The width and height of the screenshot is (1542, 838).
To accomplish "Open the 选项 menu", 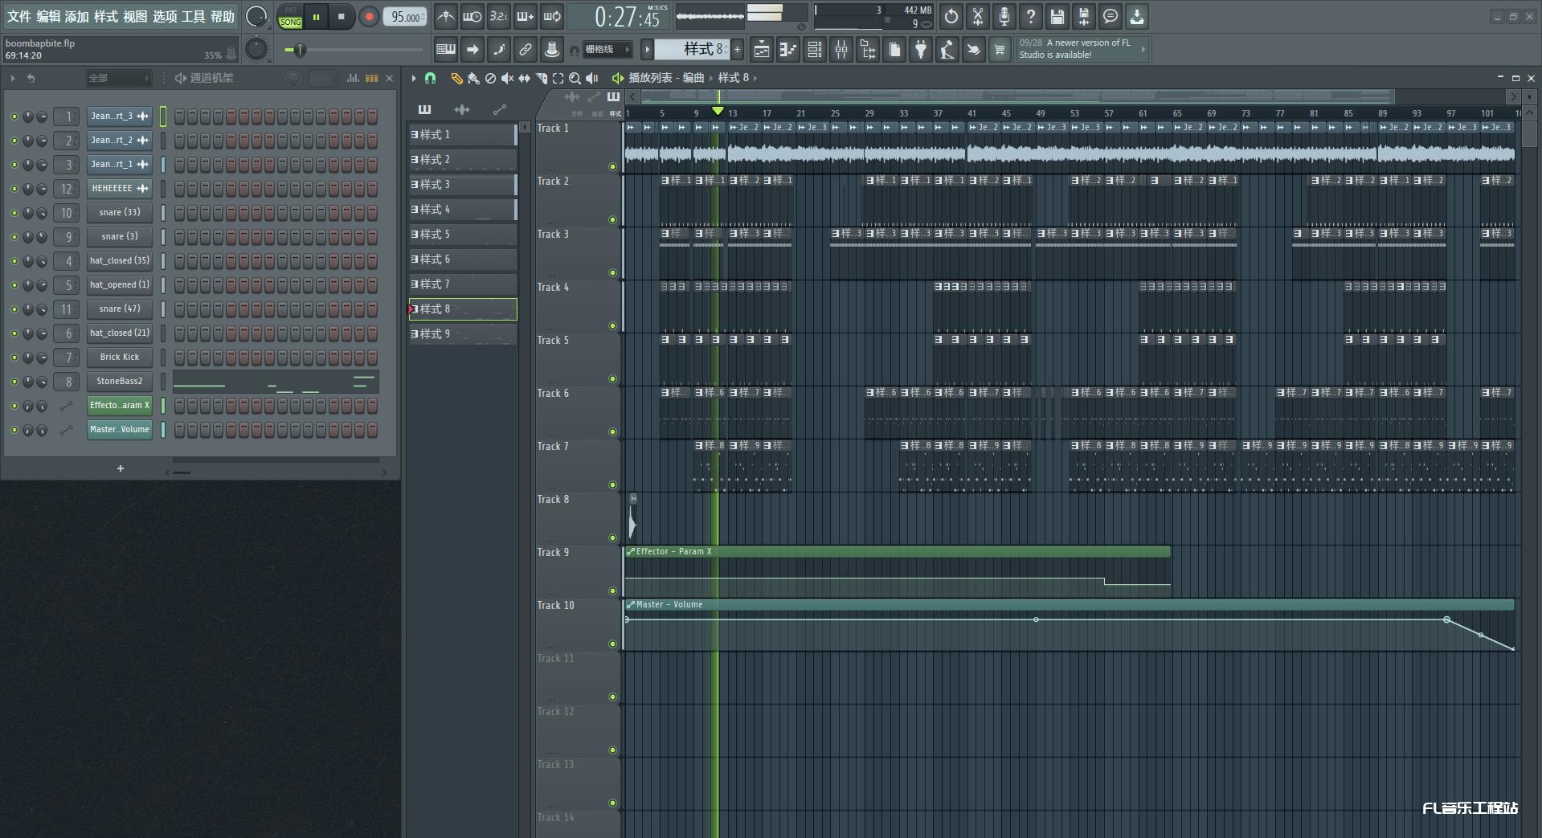I will point(165,16).
